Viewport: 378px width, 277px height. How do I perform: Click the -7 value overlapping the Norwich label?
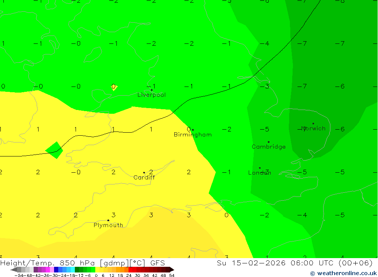pyautogui.click(x=302, y=129)
